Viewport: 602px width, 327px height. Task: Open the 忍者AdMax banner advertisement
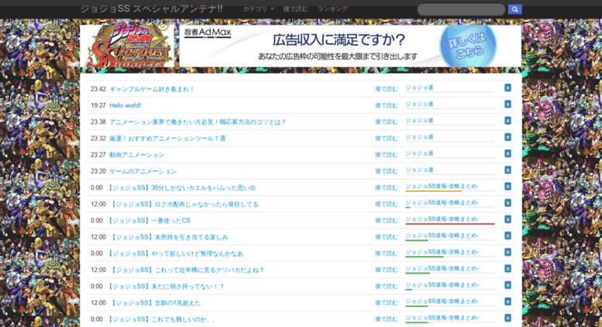point(350,46)
